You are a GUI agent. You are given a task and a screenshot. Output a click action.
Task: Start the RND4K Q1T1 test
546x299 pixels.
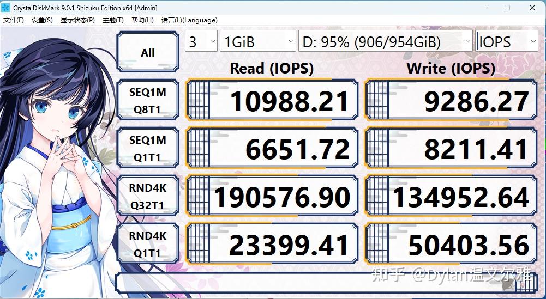coord(148,244)
